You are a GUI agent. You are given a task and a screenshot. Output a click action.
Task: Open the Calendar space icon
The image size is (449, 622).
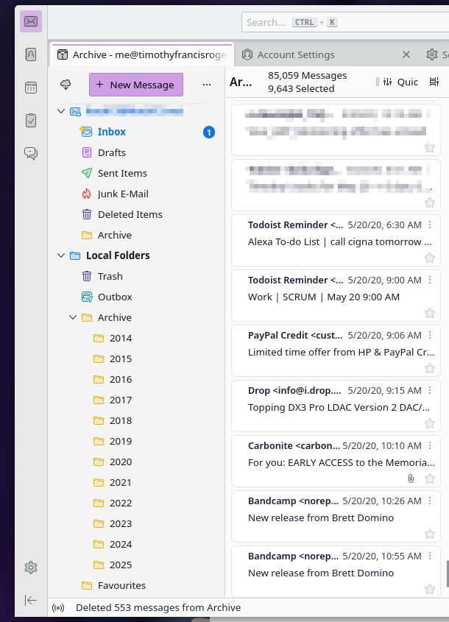pos(30,88)
